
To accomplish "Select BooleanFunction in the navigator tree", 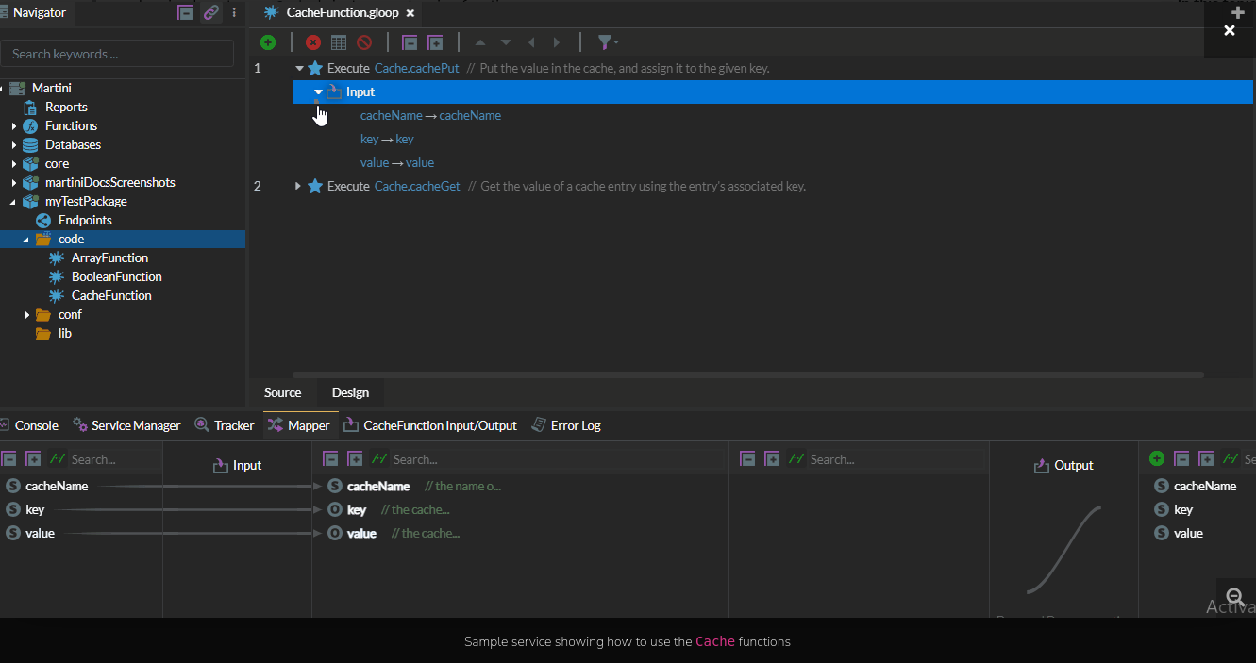I will 116,276.
